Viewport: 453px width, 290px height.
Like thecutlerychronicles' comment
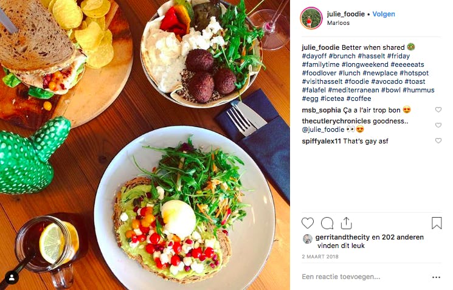point(438,125)
